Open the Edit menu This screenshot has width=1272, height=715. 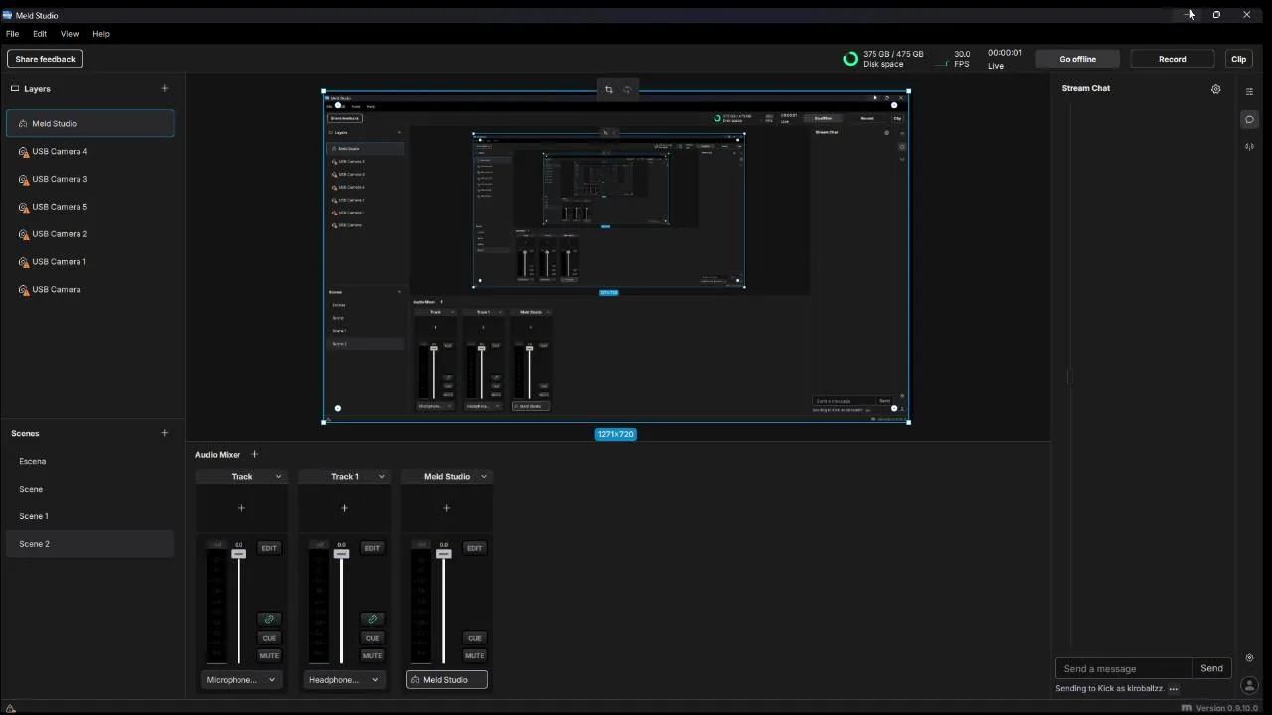pos(40,34)
